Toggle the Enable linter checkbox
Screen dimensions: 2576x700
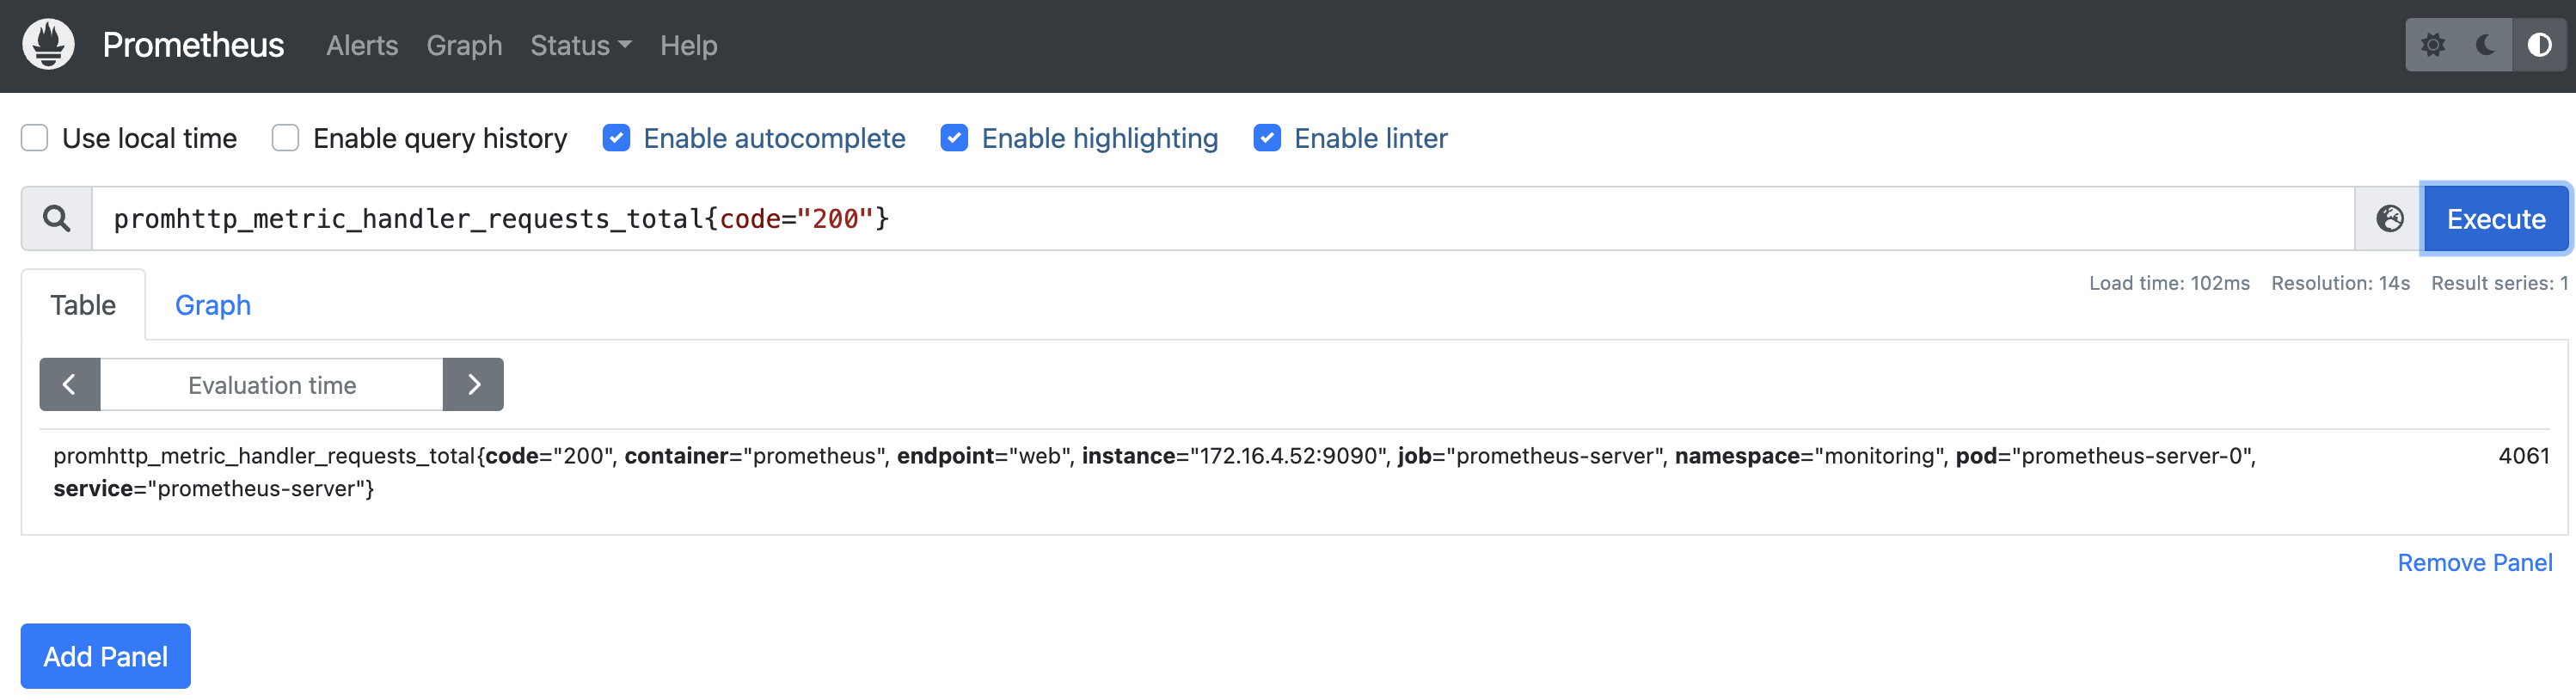click(x=1267, y=138)
